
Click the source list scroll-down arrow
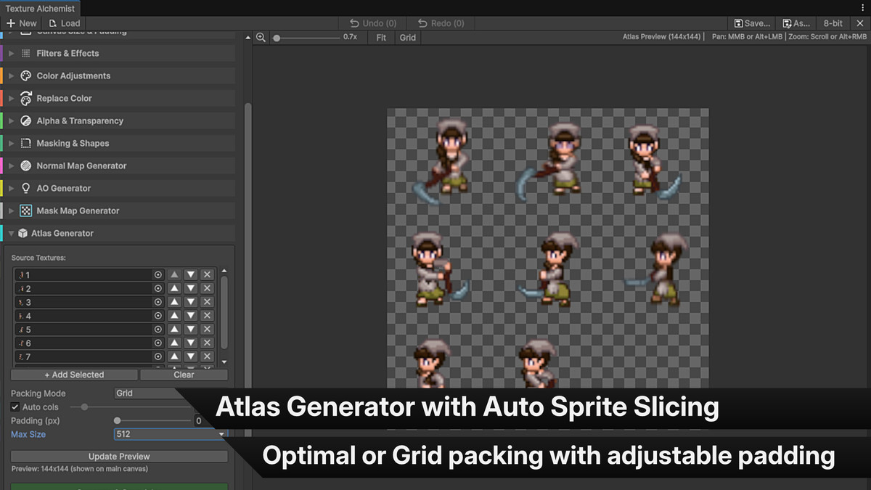click(x=224, y=362)
